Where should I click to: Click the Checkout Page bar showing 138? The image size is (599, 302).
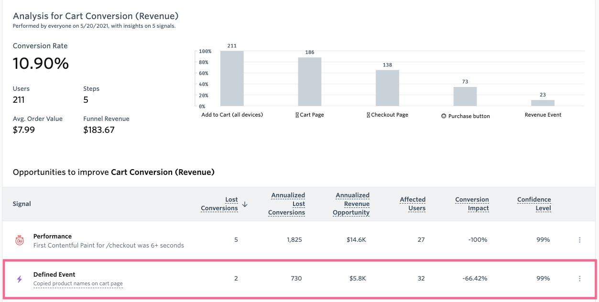point(387,88)
